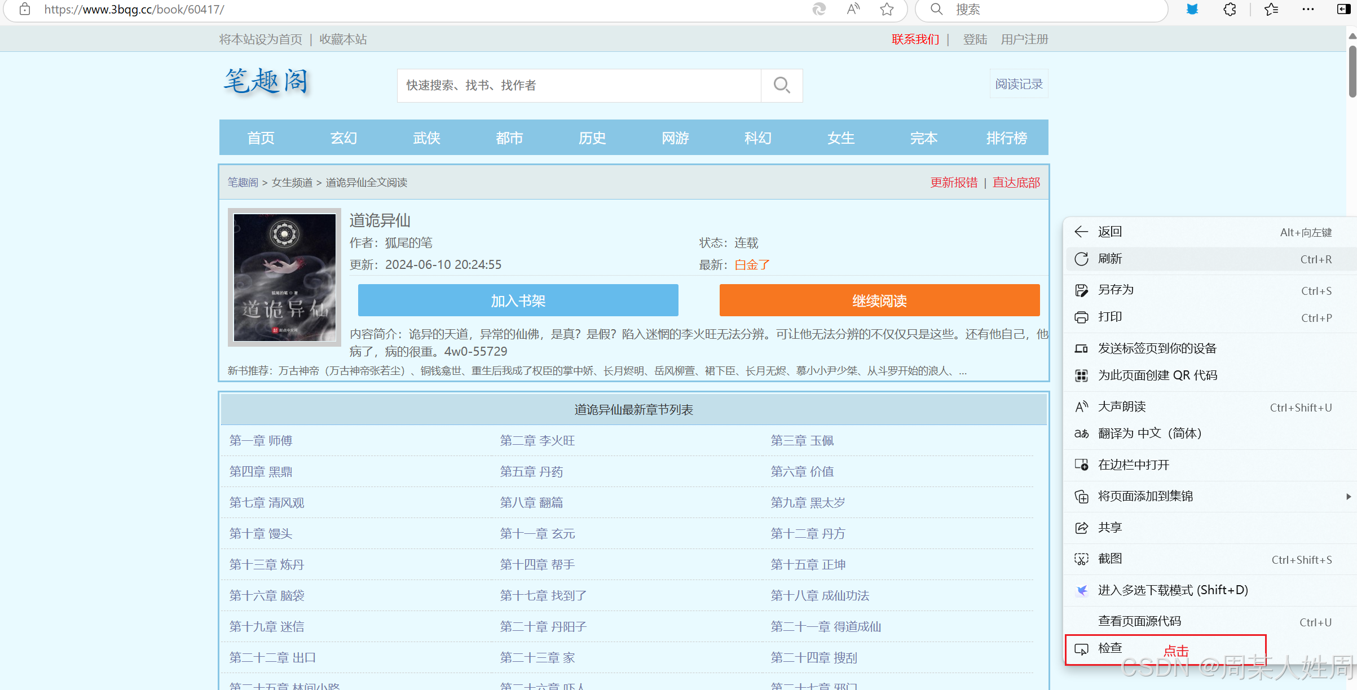Click the browser address bar URL

[134, 9]
